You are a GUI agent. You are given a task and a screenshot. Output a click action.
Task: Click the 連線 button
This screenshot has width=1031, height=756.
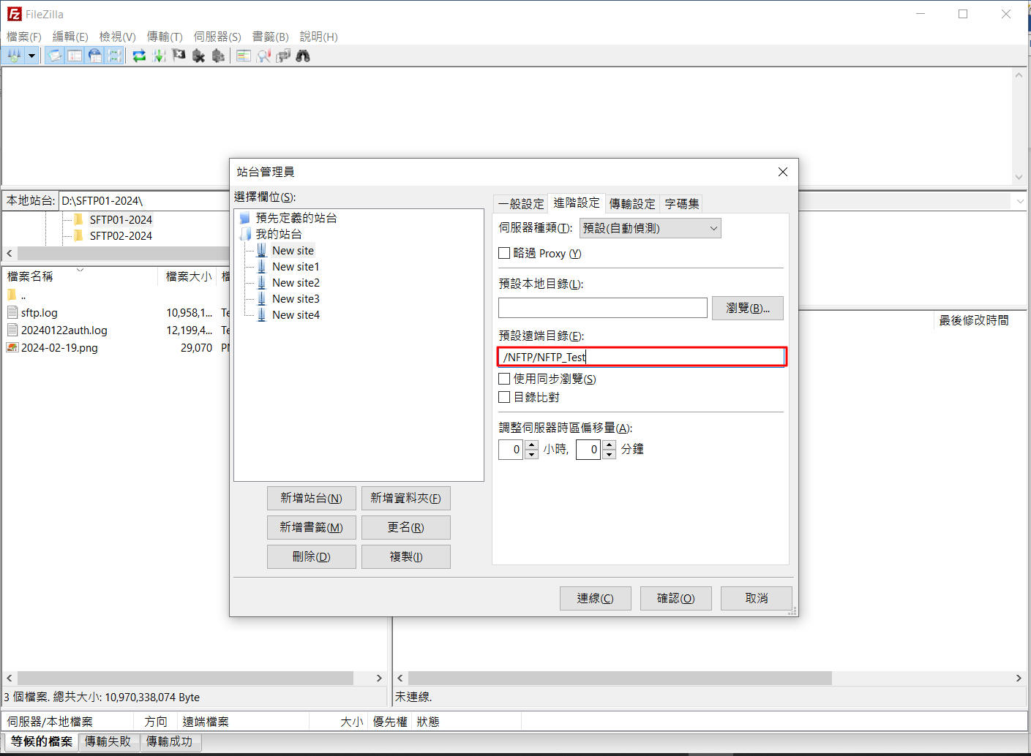click(595, 598)
